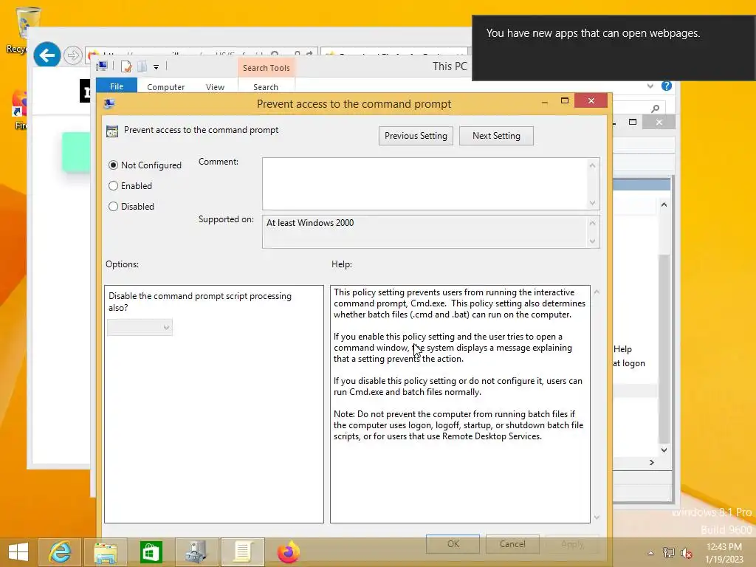The width and height of the screenshot is (756, 567).
Task: Collapse the Explorer ribbon chevron
Action: coord(650,86)
